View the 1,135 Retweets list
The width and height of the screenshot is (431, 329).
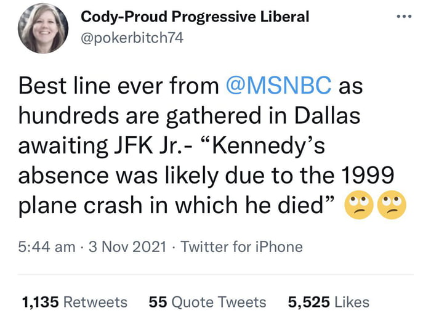tap(74, 302)
